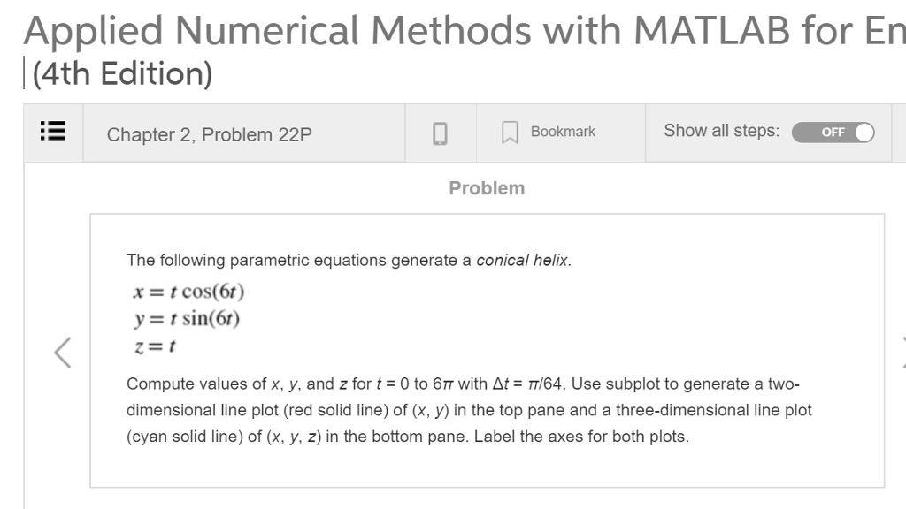The width and height of the screenshot is (906, 509).
Task: Click the (4th Edition) text
Action: pos(122,73)
